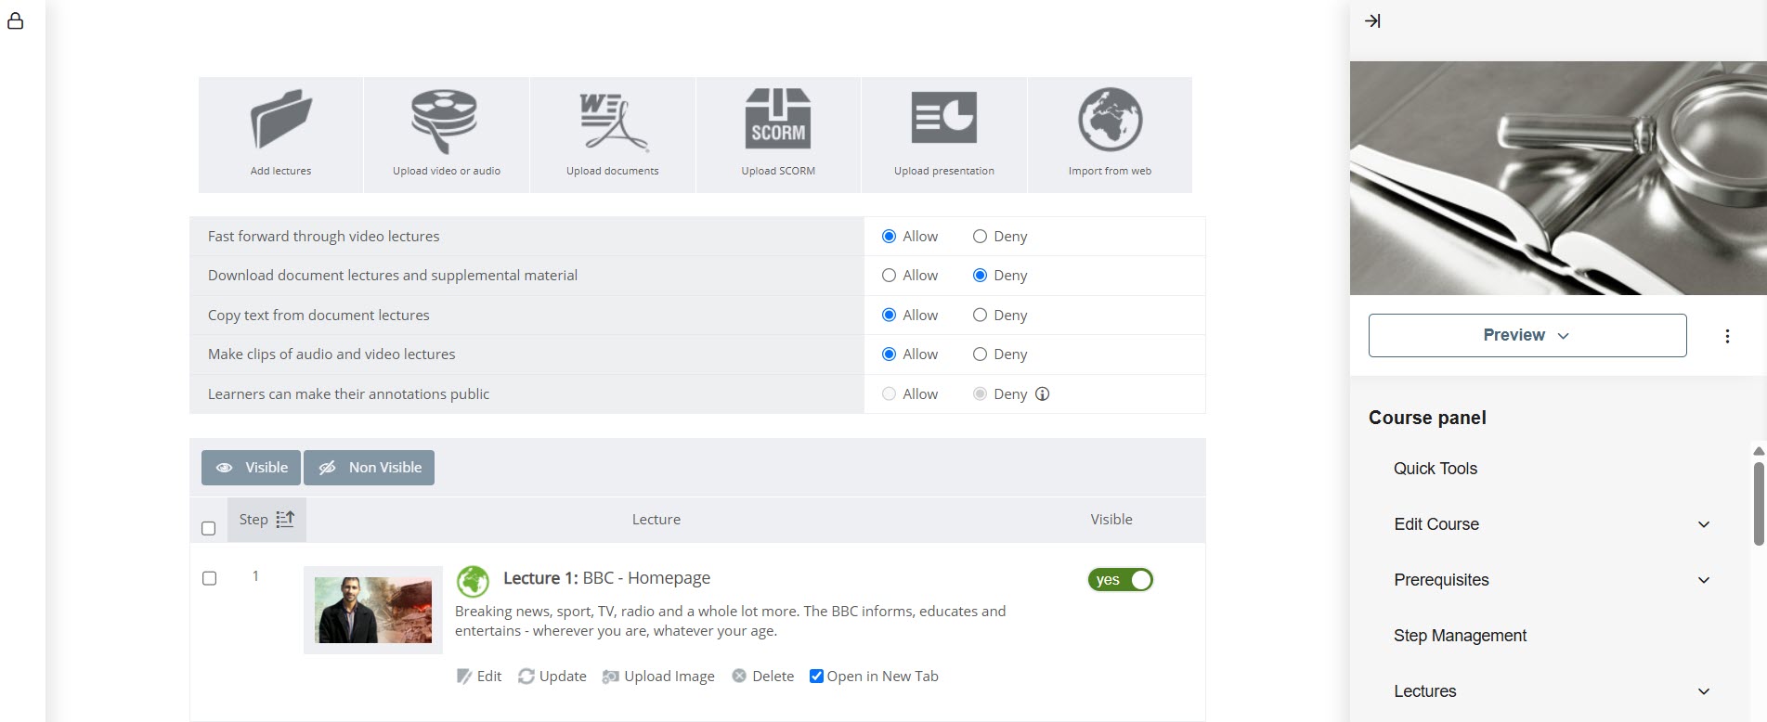Uncheck Open in New Tab checkbox
The height and width of the screenshot is (722, 1767).
pos(816,677)
